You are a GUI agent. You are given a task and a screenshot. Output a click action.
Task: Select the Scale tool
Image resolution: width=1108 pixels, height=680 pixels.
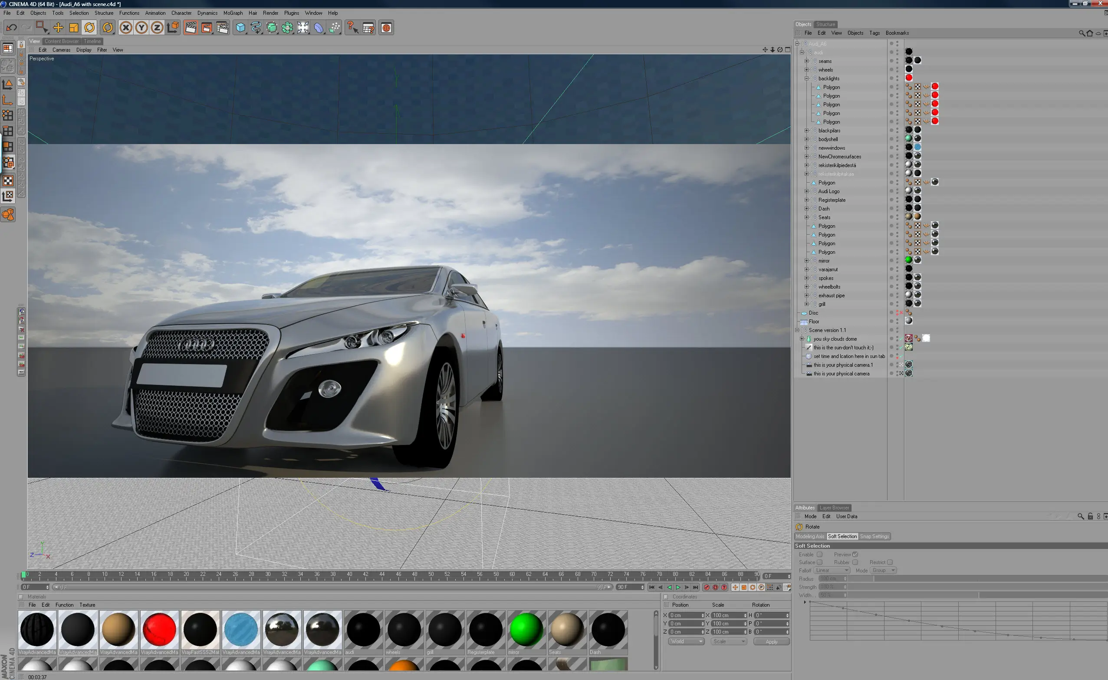[74, 28]
